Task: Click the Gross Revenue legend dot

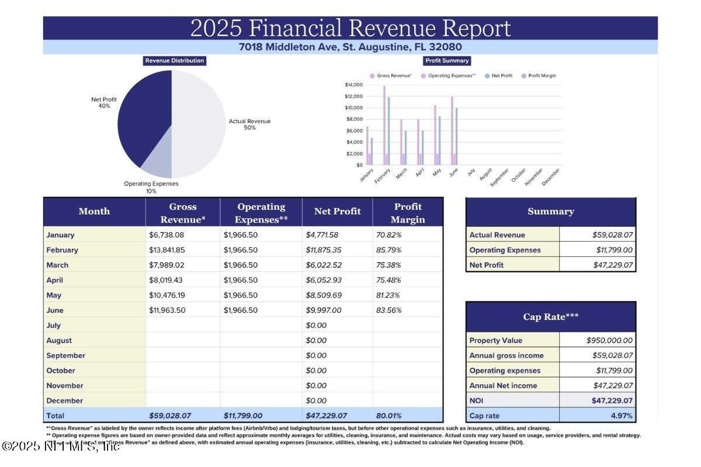Action: click(372, 76)
